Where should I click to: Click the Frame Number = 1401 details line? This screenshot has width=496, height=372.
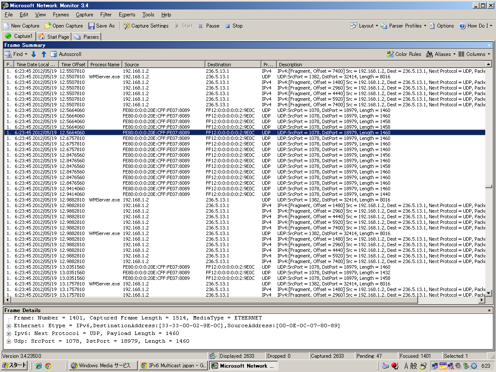click(138, 318)
